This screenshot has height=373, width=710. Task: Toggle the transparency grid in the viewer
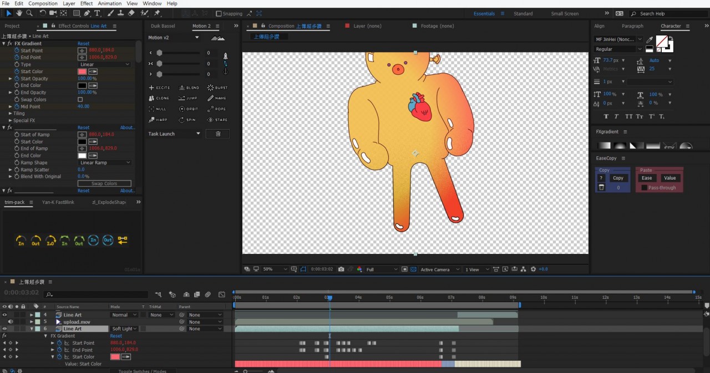click(x=413, y=269)
